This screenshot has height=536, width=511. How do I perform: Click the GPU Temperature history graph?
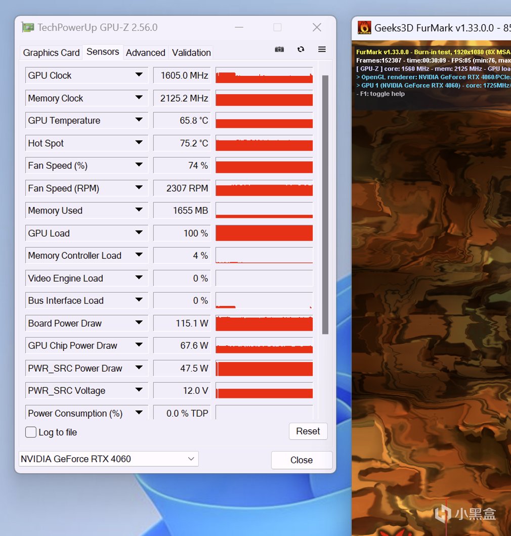pyautogui.click(x=264, y=120)
